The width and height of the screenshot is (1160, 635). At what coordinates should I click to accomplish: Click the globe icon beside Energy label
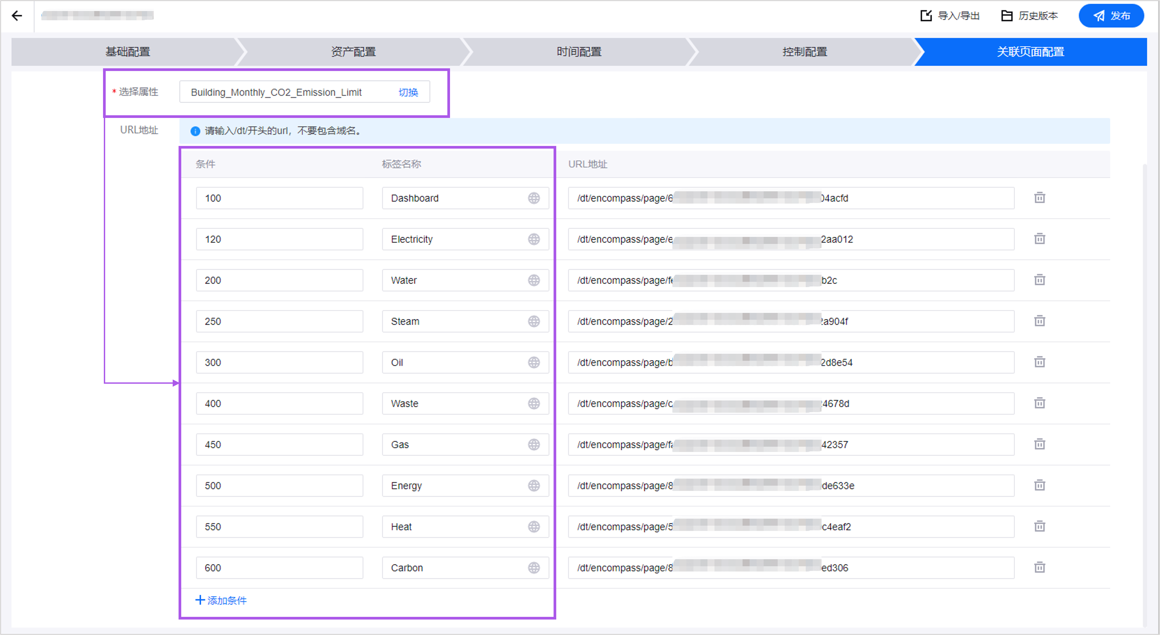[534, 486]
